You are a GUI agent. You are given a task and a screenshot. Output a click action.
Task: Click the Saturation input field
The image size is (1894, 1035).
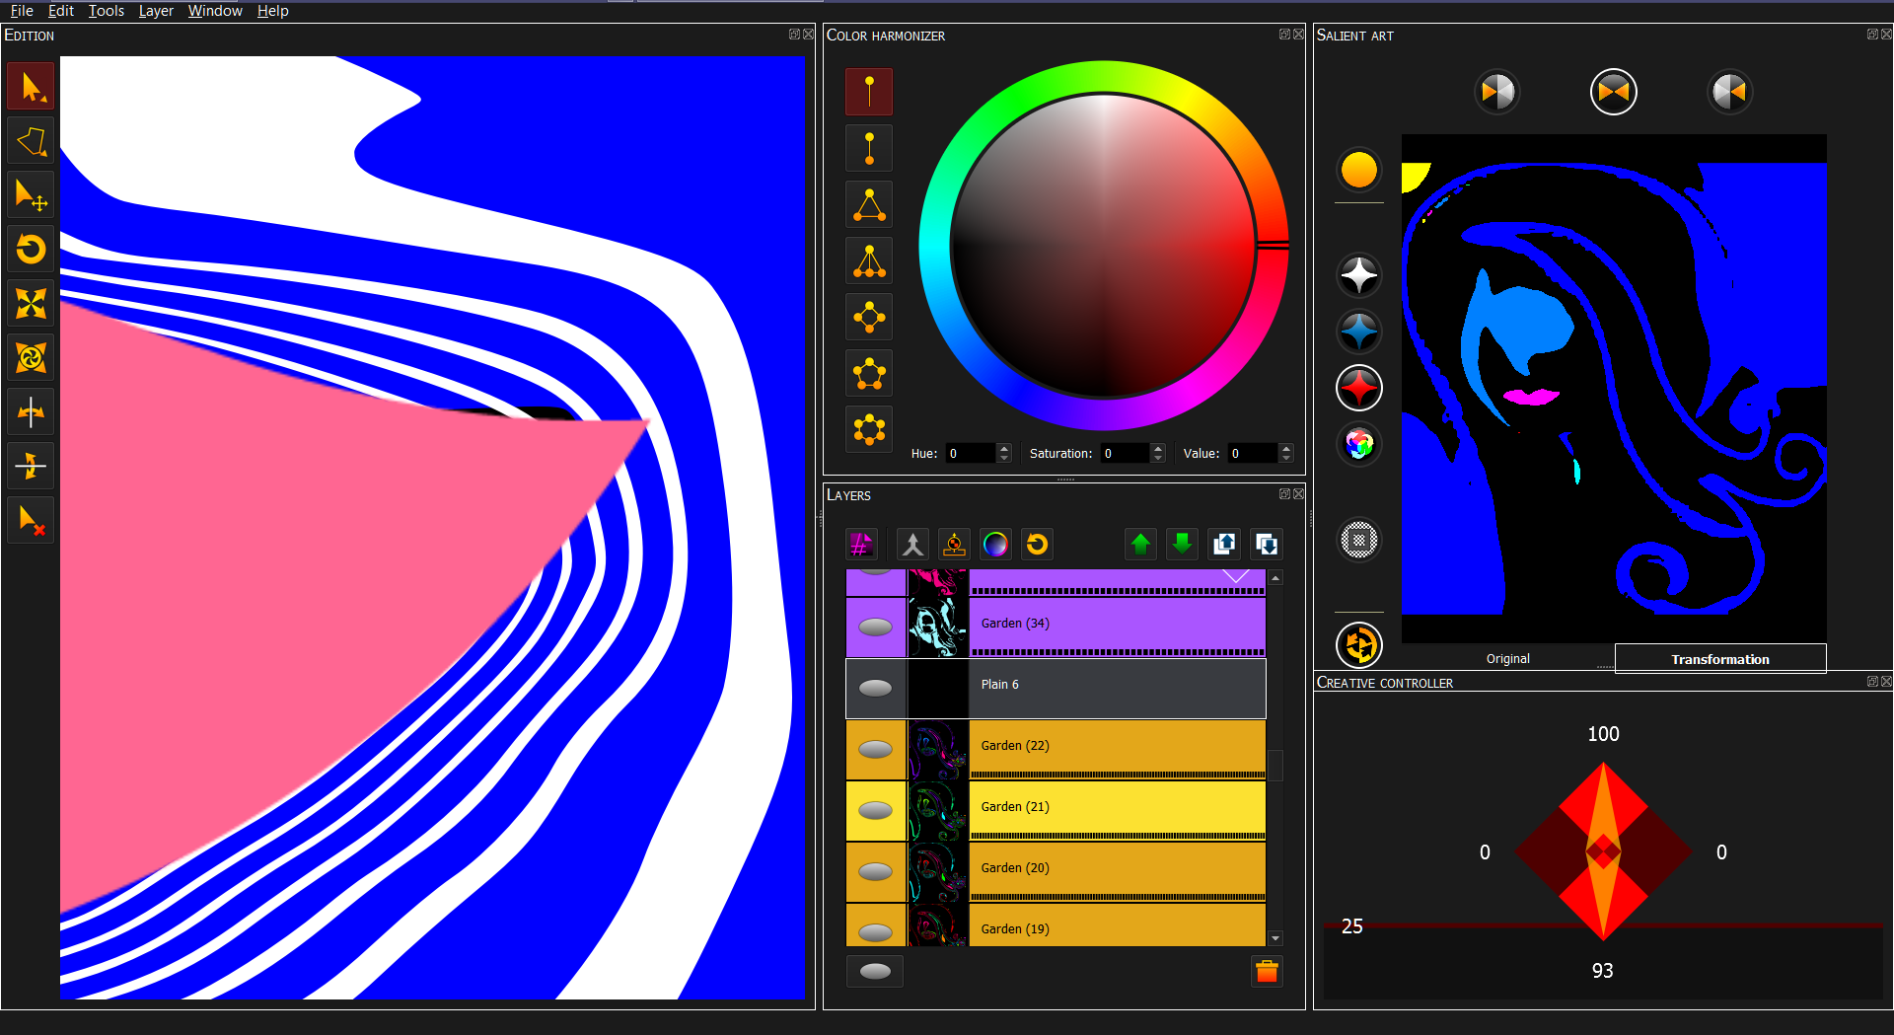pos(1126,454)
